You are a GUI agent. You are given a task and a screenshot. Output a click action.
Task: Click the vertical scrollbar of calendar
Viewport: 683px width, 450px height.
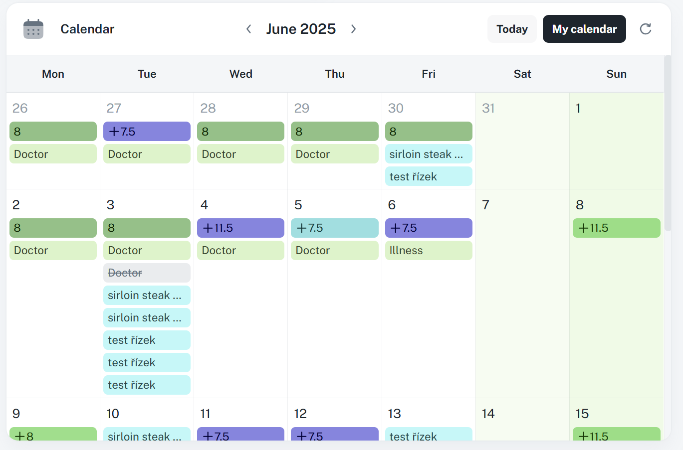coord(668,145)
